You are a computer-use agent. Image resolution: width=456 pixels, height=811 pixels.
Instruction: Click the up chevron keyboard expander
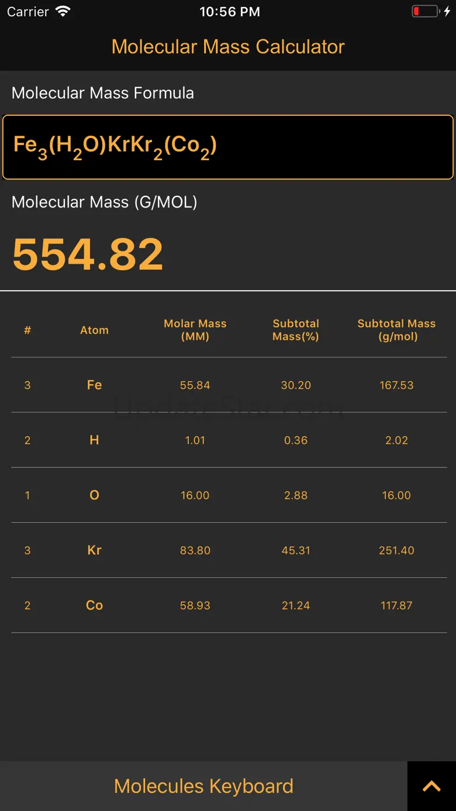point(431,786)
